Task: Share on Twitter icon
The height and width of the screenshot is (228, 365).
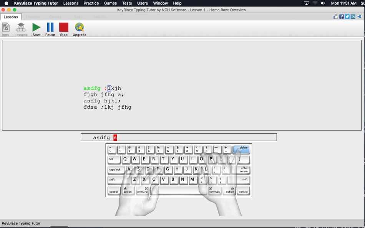Action: 347,17
